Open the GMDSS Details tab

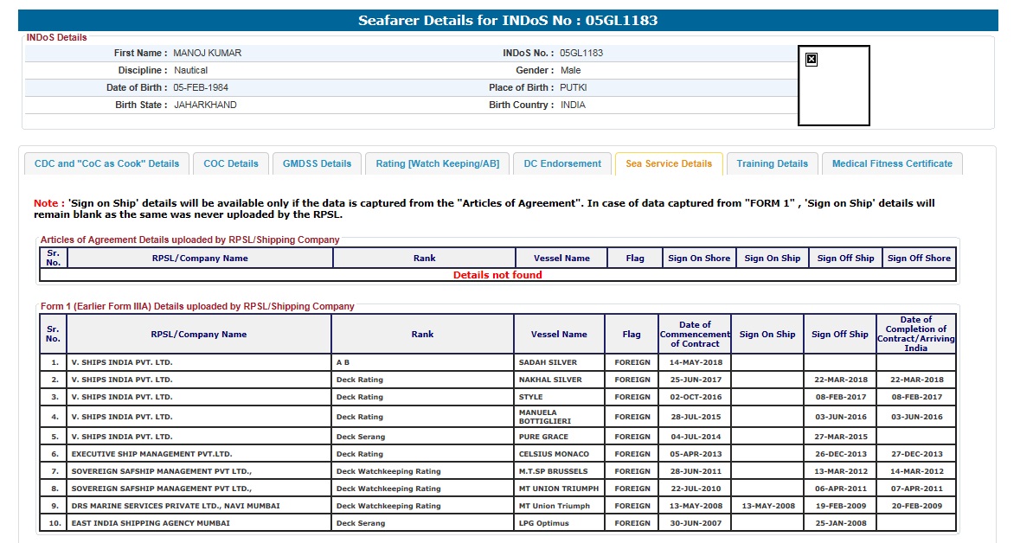click(318, 163)
